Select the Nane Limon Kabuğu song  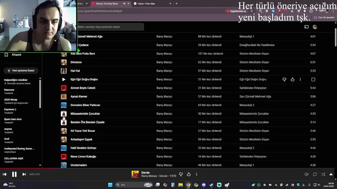83,156
